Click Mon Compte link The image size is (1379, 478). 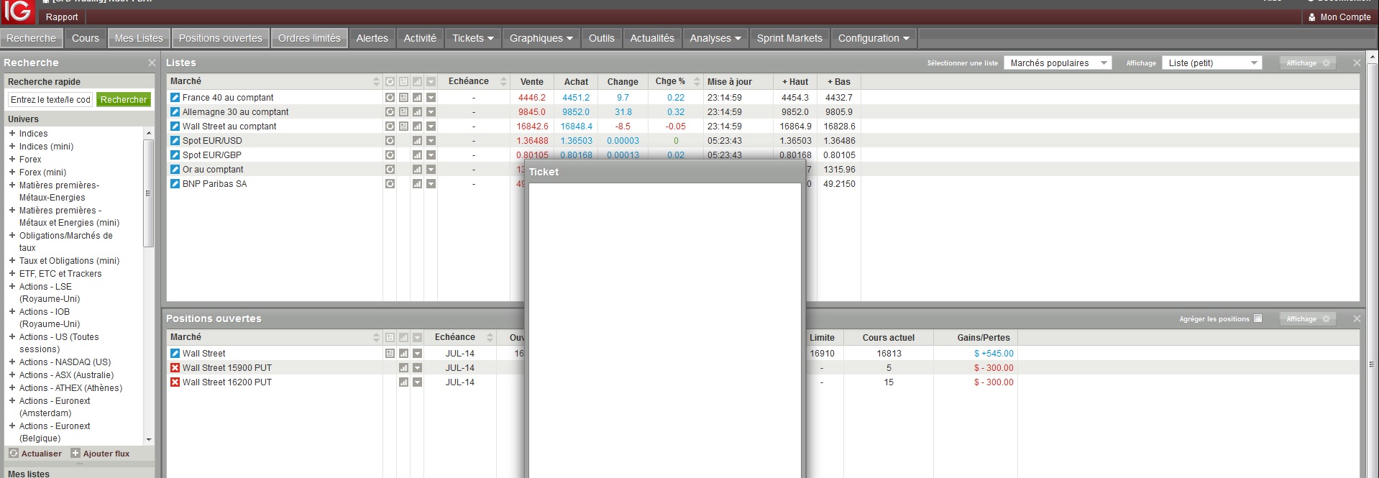[1345, 17]
